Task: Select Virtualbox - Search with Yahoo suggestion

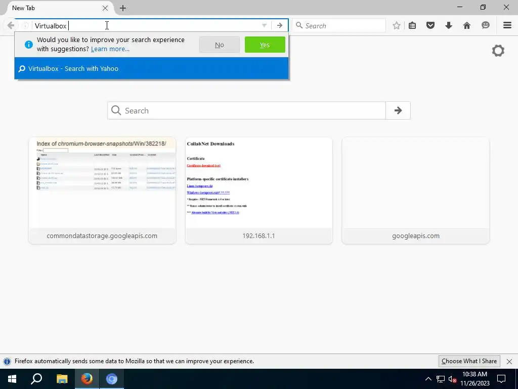Action: click(151, 68)
